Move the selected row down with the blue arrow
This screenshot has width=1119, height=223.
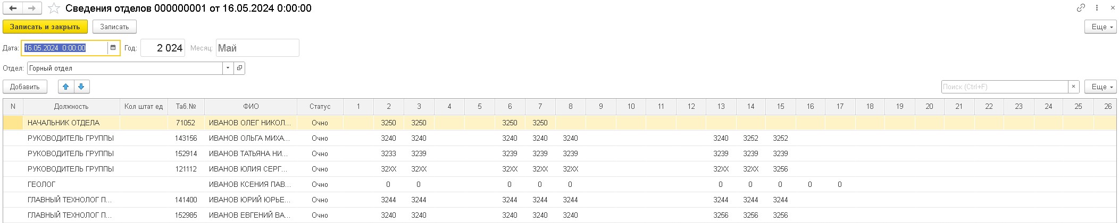[x=81, y=87]
